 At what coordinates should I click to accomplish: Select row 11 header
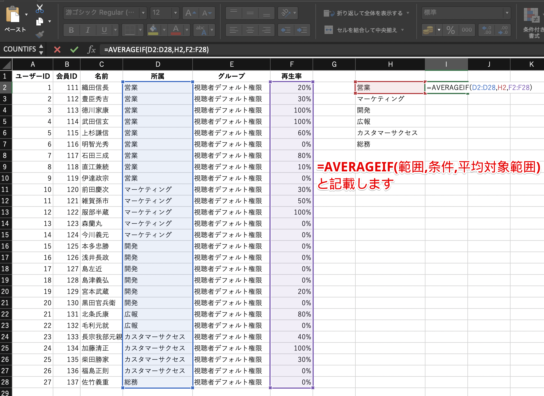pyautogui.click(x=6, y=190)
